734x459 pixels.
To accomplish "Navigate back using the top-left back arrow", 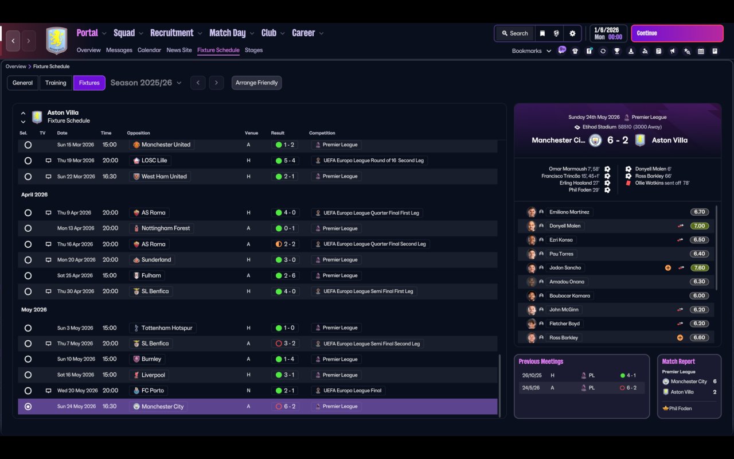I will coord(13,41).
